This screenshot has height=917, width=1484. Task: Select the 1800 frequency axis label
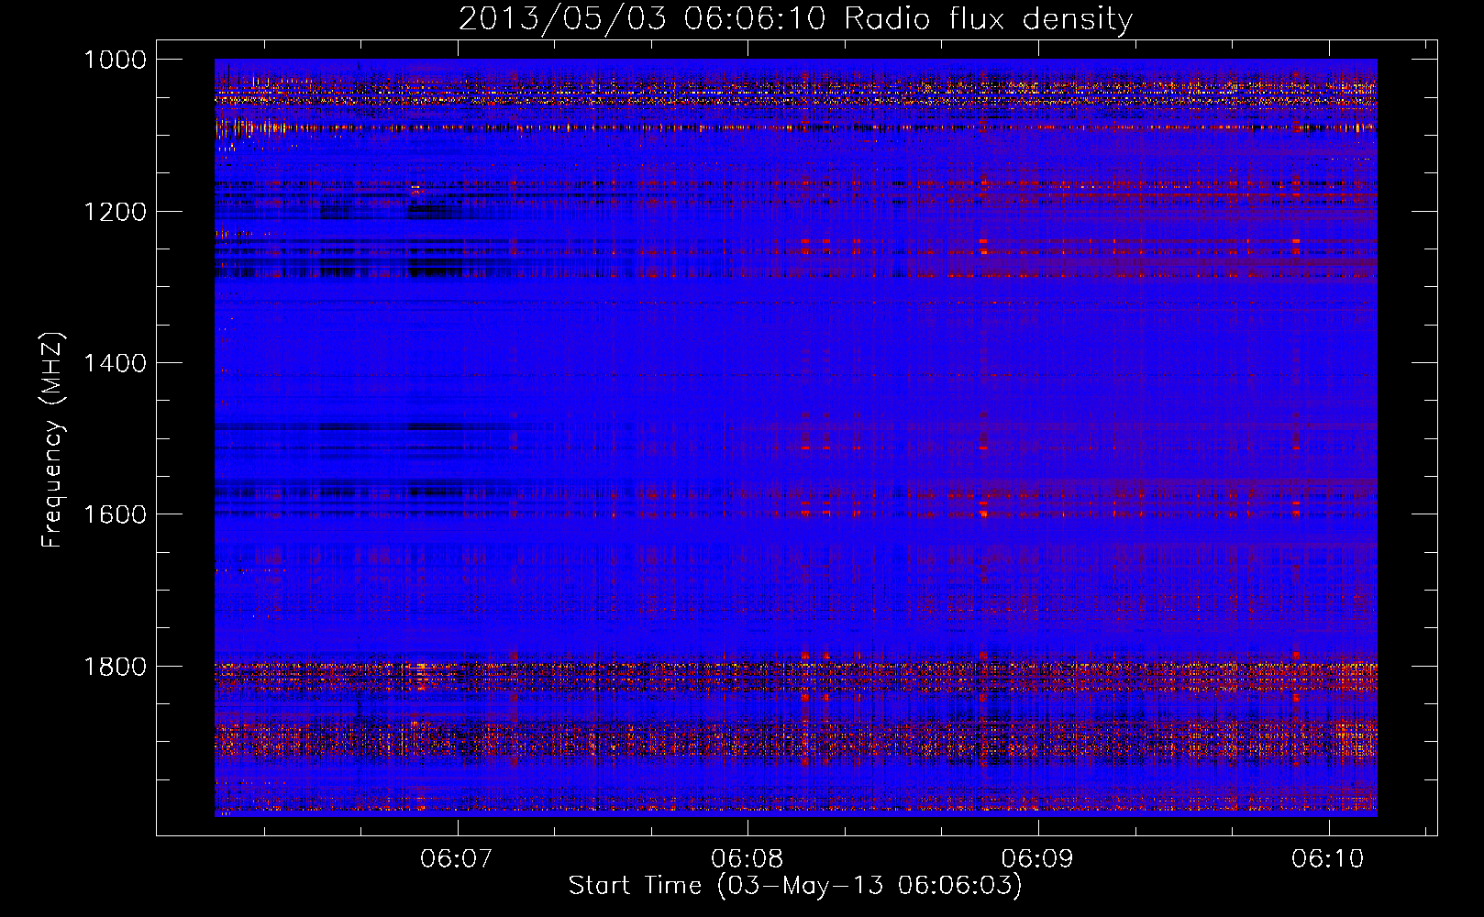pos(115,666)
